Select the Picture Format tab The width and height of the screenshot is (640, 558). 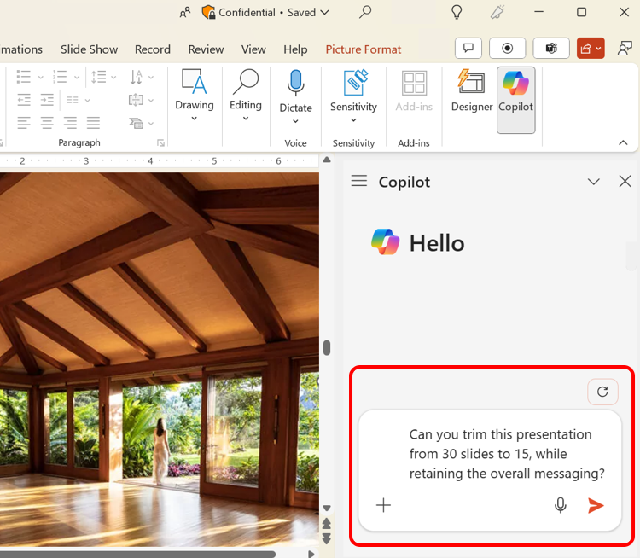click(x=364, y=49)
